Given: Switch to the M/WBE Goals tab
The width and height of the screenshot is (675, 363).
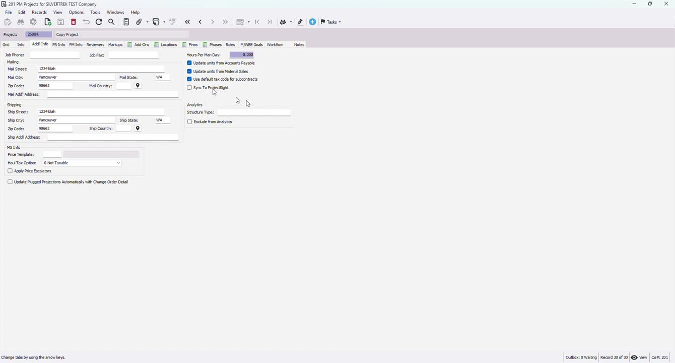Looking at the screenshot, I should [251, 45].
